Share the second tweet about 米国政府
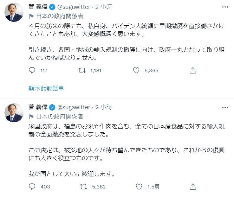Image resolution: width=234 pixels, height=197 pixels. tap(192, 187)
